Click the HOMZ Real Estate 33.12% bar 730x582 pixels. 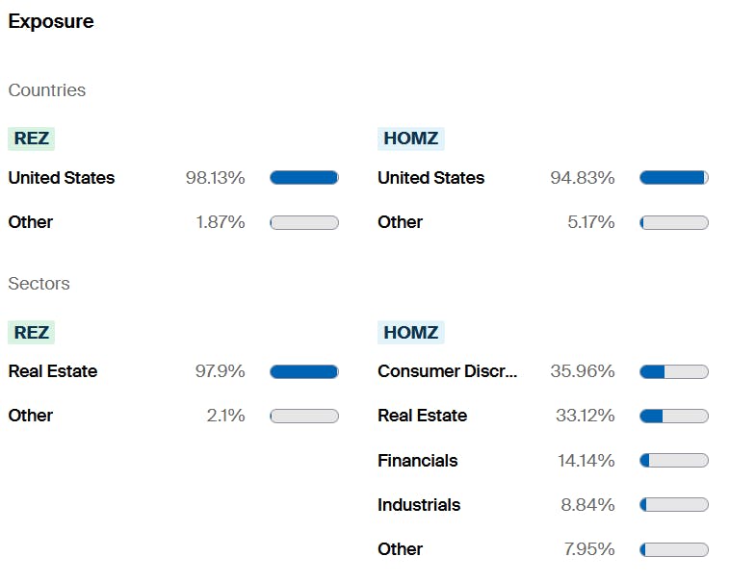[674, 416]
